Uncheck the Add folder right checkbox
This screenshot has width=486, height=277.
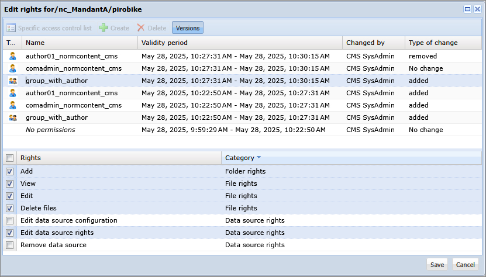[10, 172]
